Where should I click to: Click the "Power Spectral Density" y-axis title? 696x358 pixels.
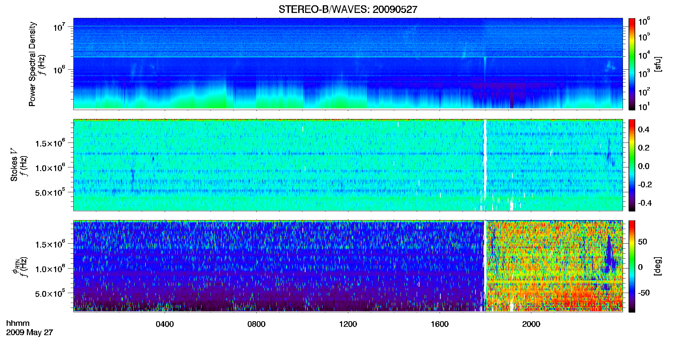click(32, 64)
